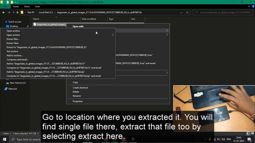The image size is (255, 143).
Task: Switch to the Home ribbon tab
Action: click(x=16, y=6)
